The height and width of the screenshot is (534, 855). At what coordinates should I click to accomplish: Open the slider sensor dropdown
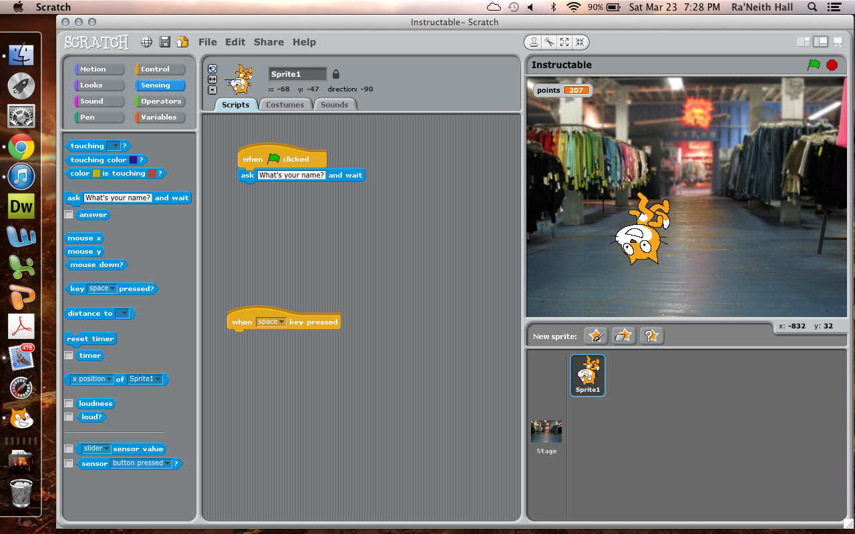(x=96, y=449)
